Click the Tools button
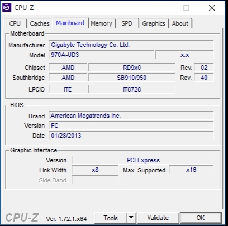The width and height of the screenshot is (228, 226). 111,218
